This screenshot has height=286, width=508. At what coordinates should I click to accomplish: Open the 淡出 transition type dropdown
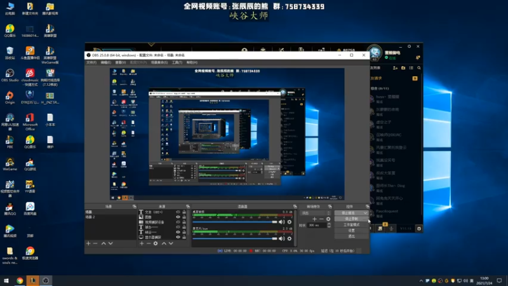pyautogui.click(x=316, y=213)
